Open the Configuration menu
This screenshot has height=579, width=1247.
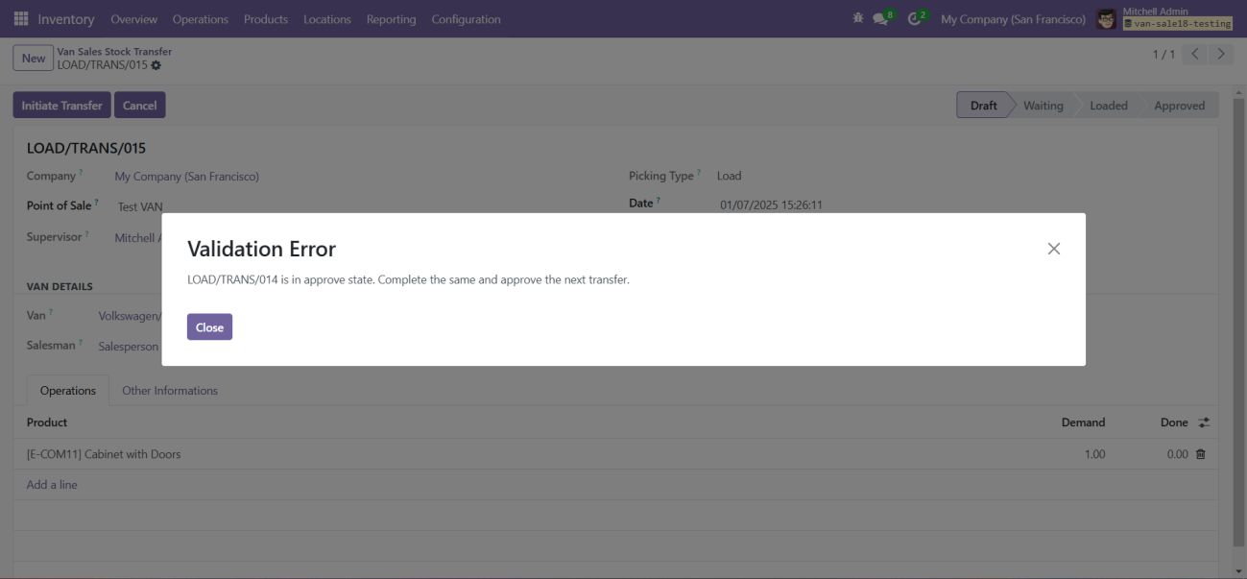pyautogui.click(x=466, y=19)
